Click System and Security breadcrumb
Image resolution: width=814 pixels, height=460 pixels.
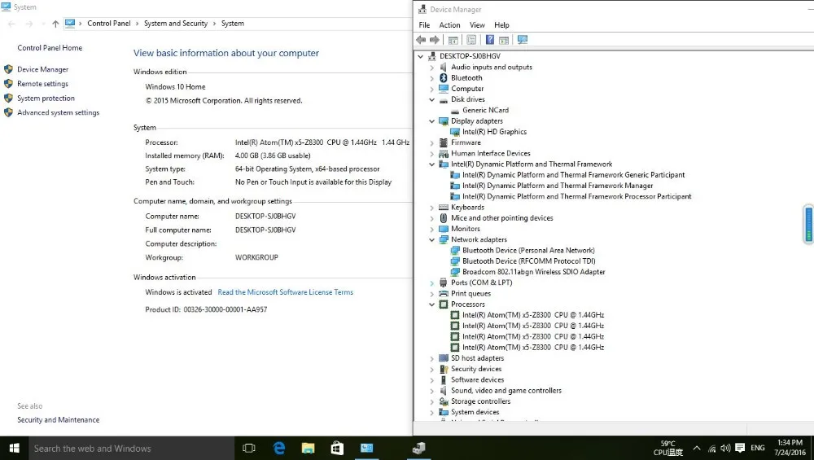[176, 24]
